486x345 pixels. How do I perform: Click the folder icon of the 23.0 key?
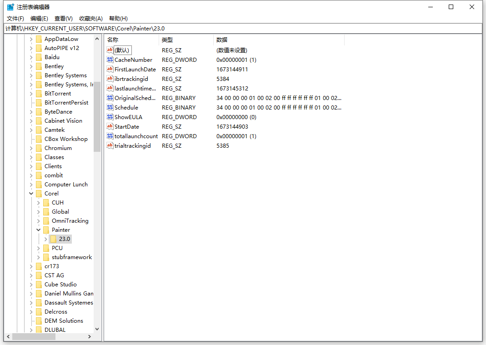pyautogui.click(x=53, y=239)
